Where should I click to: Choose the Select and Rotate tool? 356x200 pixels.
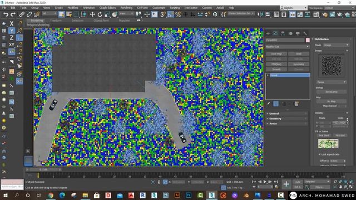[100, 14]
